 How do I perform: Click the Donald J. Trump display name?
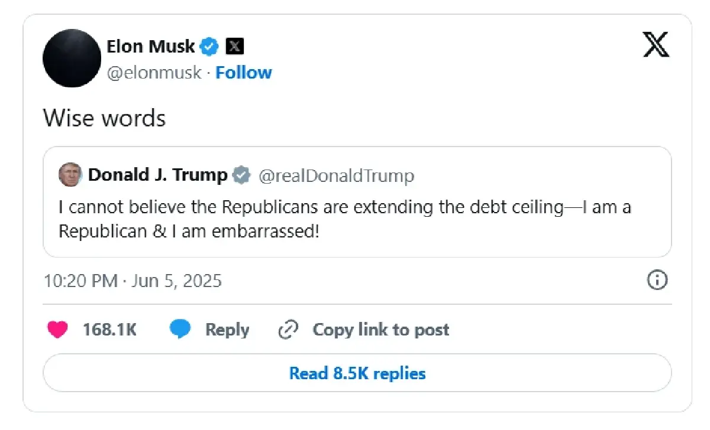pyautogui.click(x=157, y=175)
